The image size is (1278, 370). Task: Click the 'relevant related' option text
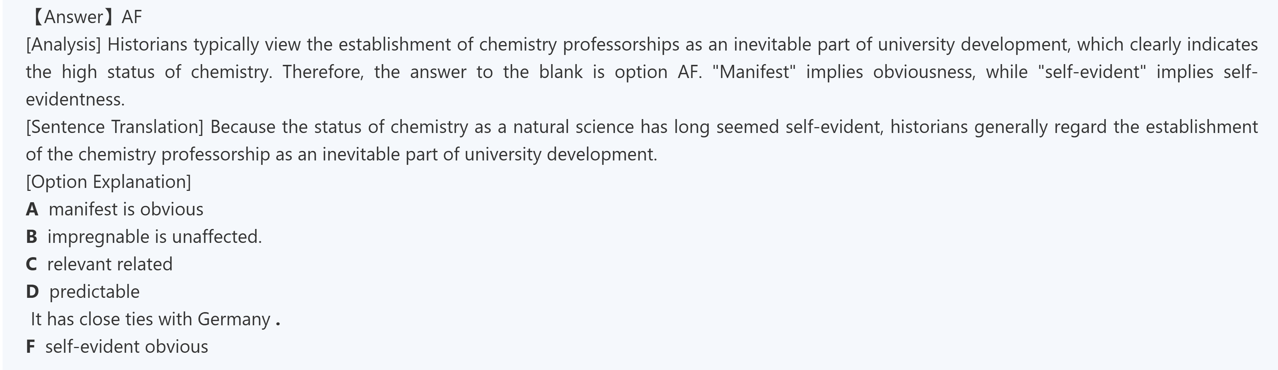110,264
